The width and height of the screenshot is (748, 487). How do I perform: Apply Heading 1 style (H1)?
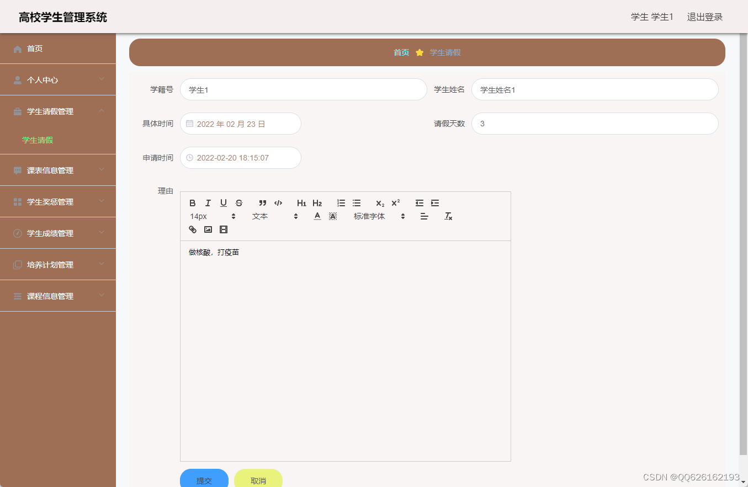point(301,203)
